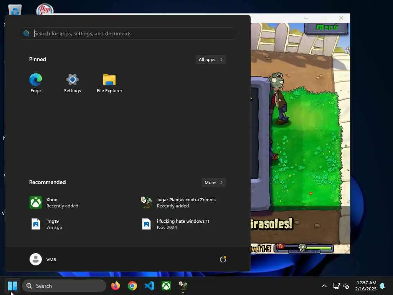Viewport: 393px width, 295px height.
Task: Click the 'Recently added' text under Xbox
Action: (x=62, y=206)
